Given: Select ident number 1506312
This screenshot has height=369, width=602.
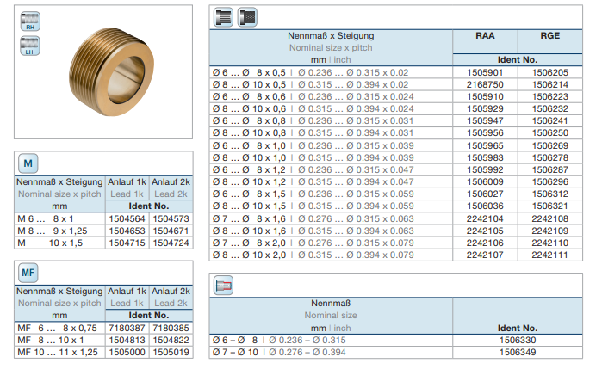Looking at the screenshot, I should (549, 194).
